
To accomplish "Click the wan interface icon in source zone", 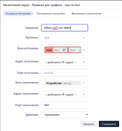I will pos(64,50).
